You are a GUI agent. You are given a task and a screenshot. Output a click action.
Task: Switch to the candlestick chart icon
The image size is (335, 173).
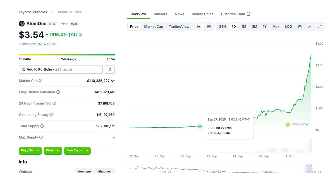[209, 26]
